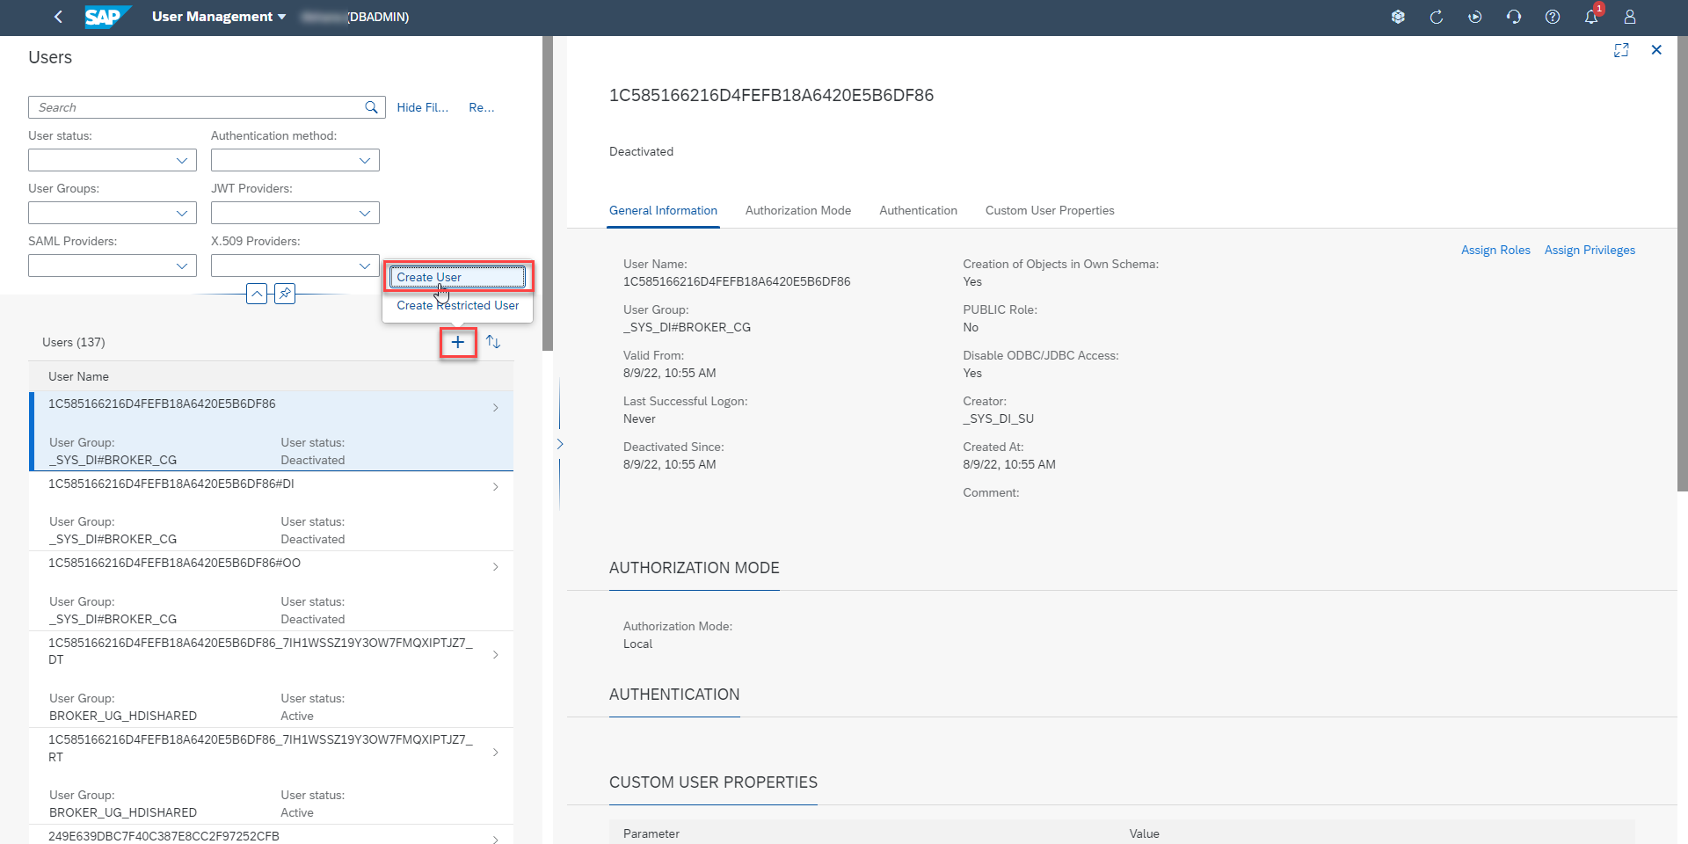Screen dimensions: 1688x844
Task: Click the _SYS_DI_SU creator value
Action: click(998, 418)
